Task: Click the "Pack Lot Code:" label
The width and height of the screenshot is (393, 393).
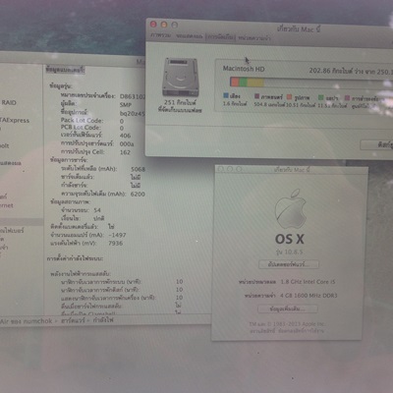Action: (82, 120)
